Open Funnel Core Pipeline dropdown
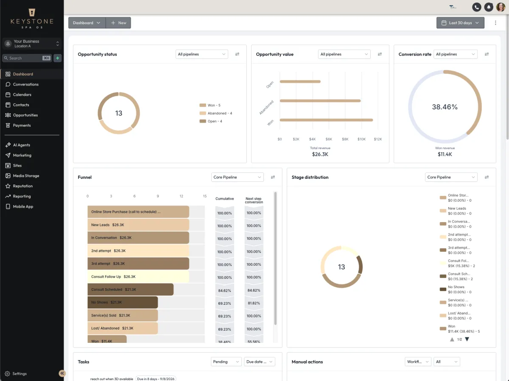This screenshot has height=381, width=509. coord(237,177)
